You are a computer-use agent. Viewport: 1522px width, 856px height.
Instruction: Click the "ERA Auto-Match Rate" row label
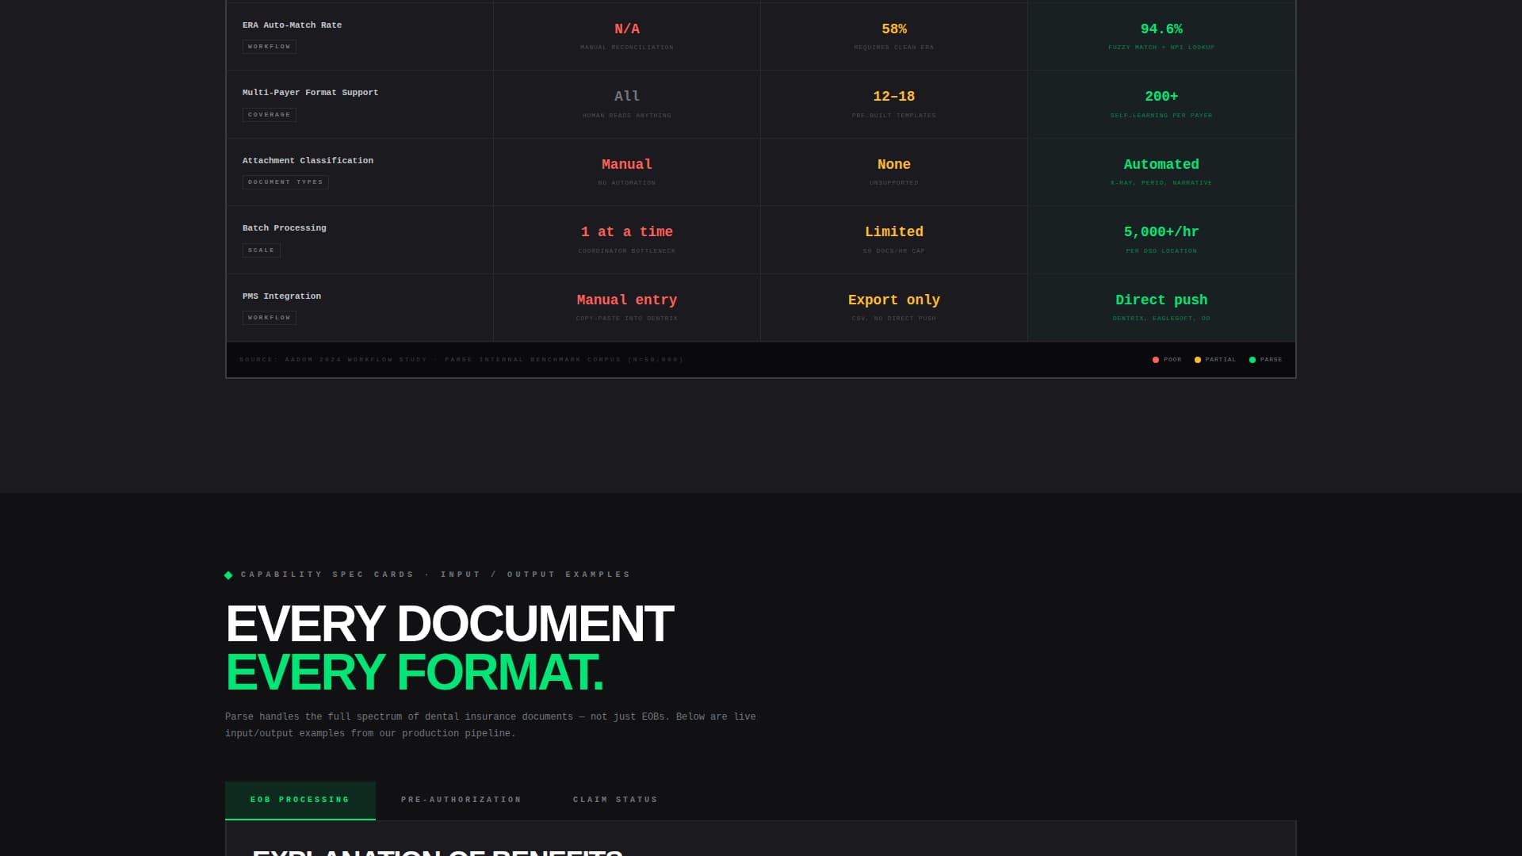click(x=293, y=25)
